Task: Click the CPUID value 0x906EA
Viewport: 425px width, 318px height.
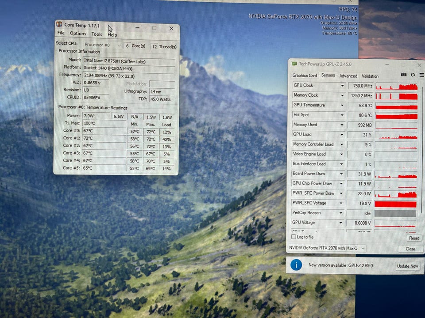Action: [x=96, y=97]
